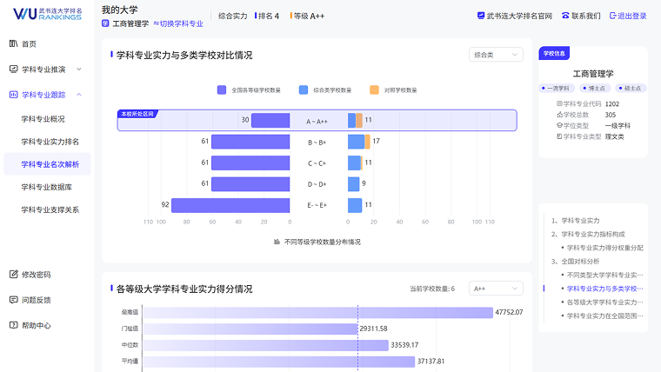Open 学科专业概况 submenu item
661x372 pixels.
(43, 119)
